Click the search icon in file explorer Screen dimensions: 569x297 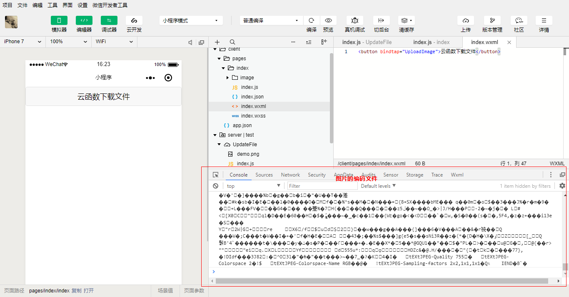(x=232, y=42)
